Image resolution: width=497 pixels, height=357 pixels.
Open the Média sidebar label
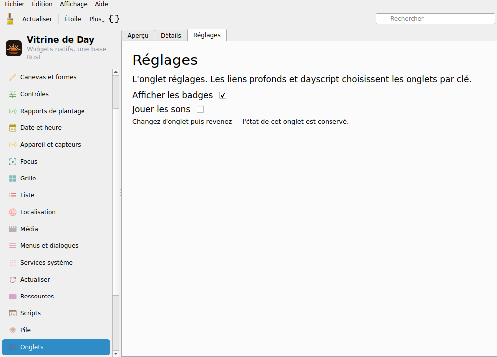point(29,229)
